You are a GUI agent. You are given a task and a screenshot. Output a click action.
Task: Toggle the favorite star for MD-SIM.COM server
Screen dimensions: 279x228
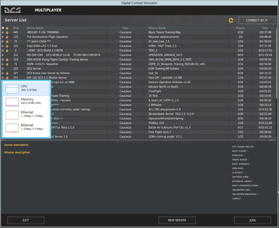3,55
